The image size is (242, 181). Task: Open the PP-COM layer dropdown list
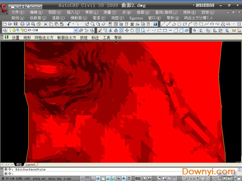(x=76, y=31)
